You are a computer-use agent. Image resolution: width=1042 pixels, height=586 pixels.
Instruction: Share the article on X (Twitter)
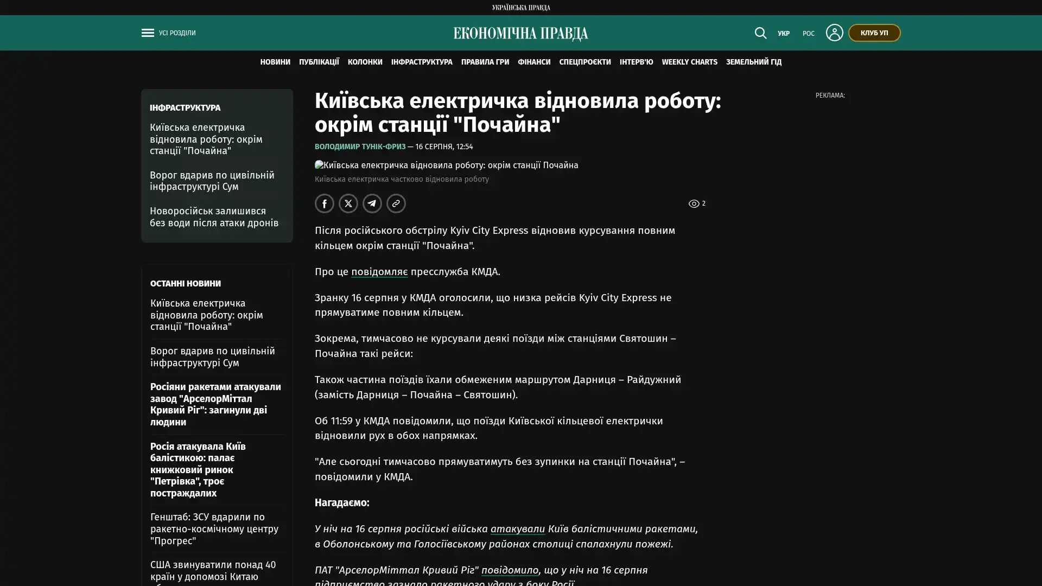[348, 203]
